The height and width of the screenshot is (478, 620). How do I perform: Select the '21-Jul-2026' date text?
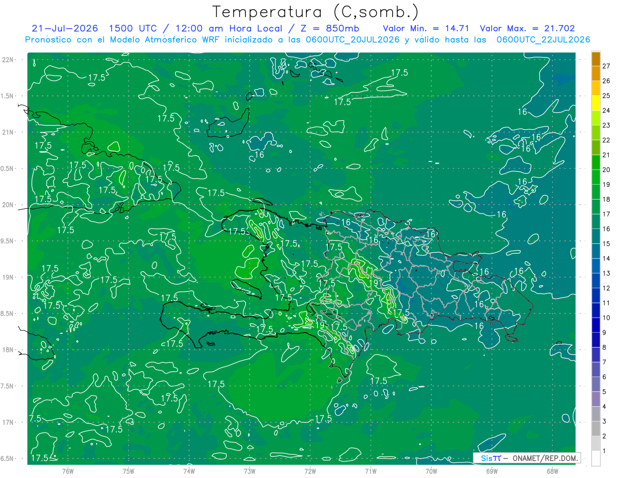click(x=64, y=28)
